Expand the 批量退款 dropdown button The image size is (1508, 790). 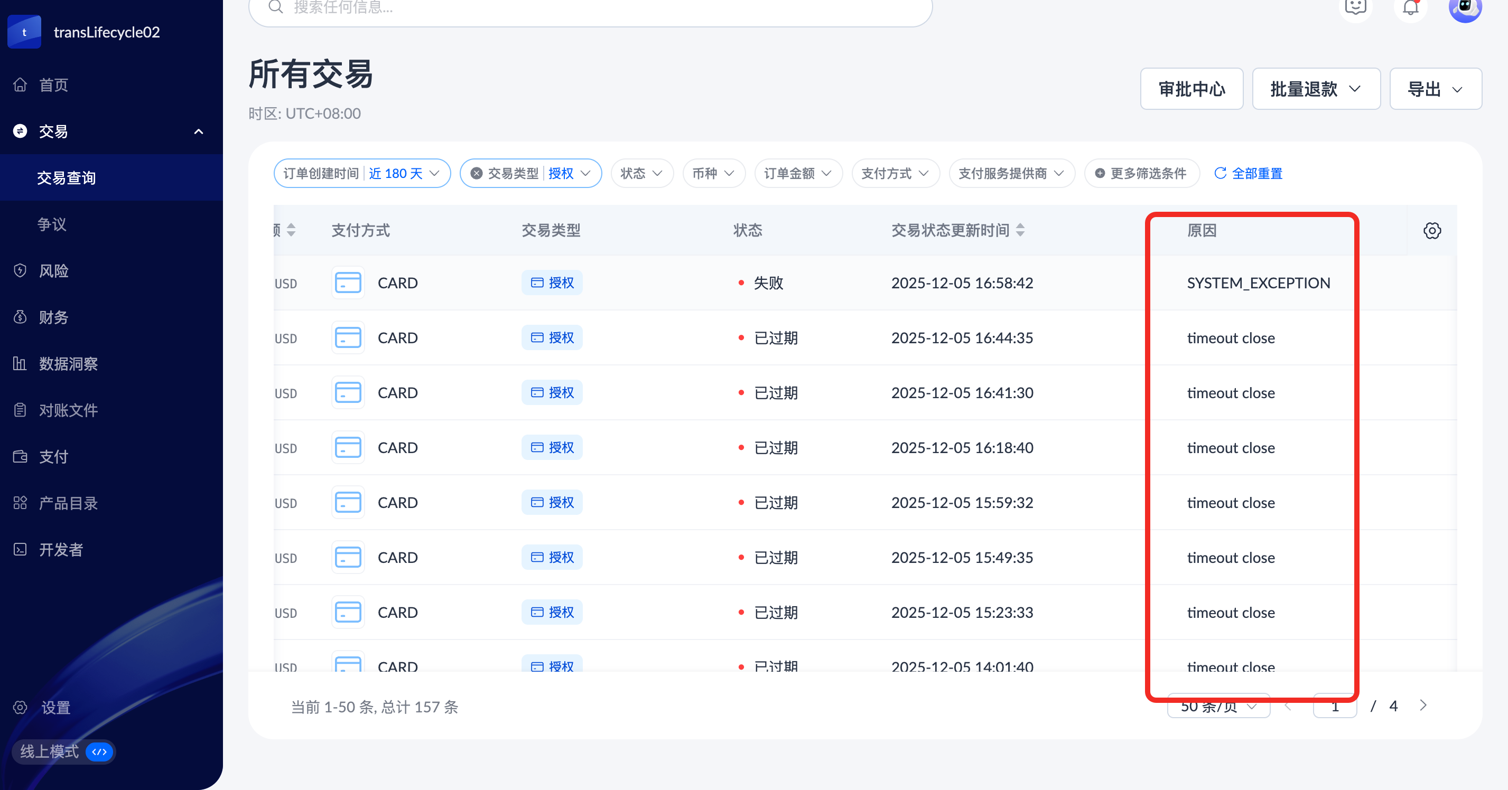point(1315,89)
